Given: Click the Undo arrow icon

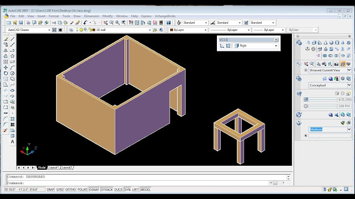Looking at the screenshot, I should tap(85, 23).
